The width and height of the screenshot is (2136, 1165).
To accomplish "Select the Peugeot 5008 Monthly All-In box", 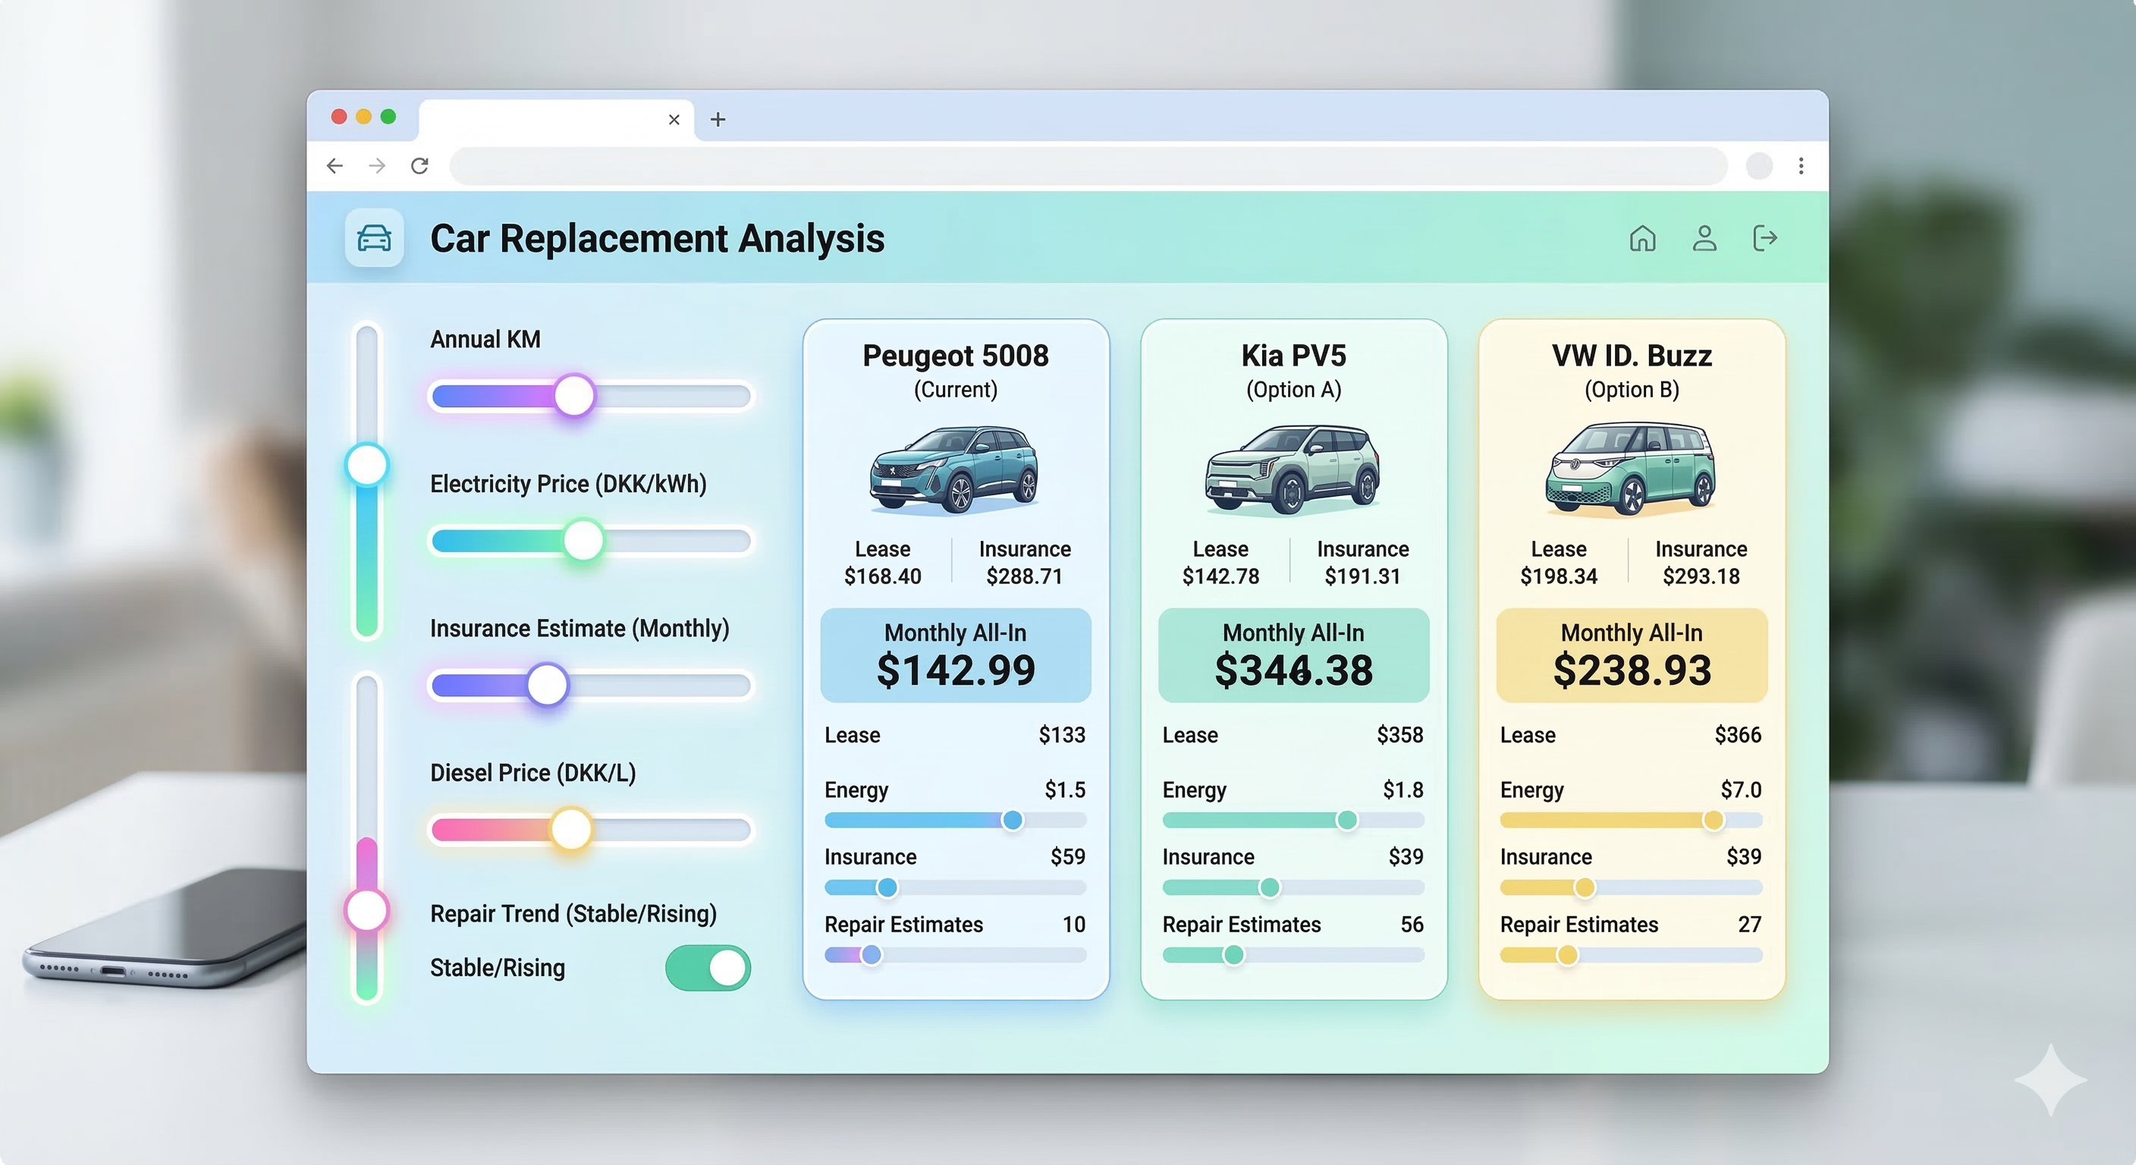I will pos(955,655).
